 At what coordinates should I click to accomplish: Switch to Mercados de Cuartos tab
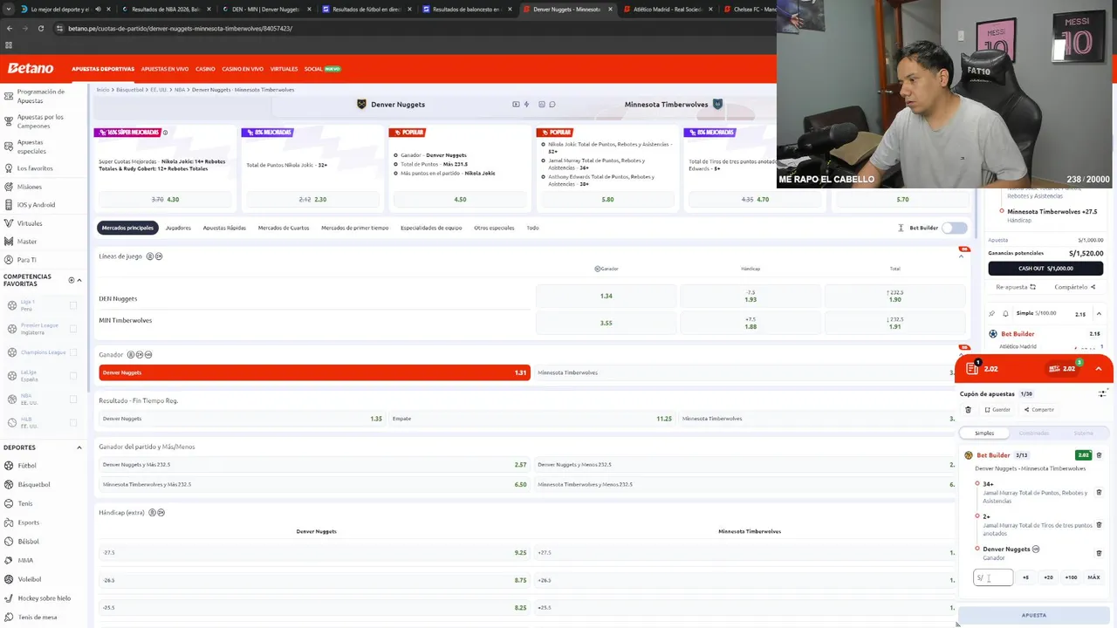pyautogui.click(x=284, y=228)
